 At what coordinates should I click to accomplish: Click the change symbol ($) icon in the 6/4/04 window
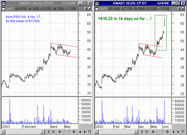coord(142,132)
